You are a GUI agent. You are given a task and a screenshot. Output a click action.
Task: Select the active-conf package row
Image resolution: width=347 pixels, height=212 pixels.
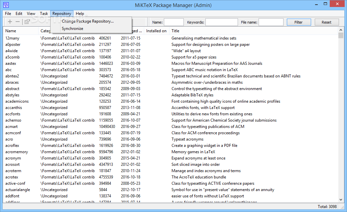click(x=171, y=183)
